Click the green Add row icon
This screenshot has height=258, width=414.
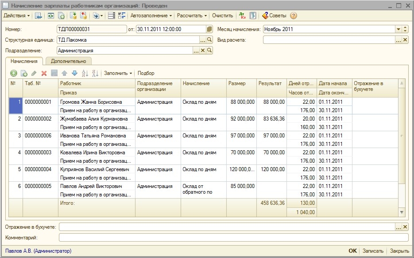pyautogui.click(x=13, y=73)
